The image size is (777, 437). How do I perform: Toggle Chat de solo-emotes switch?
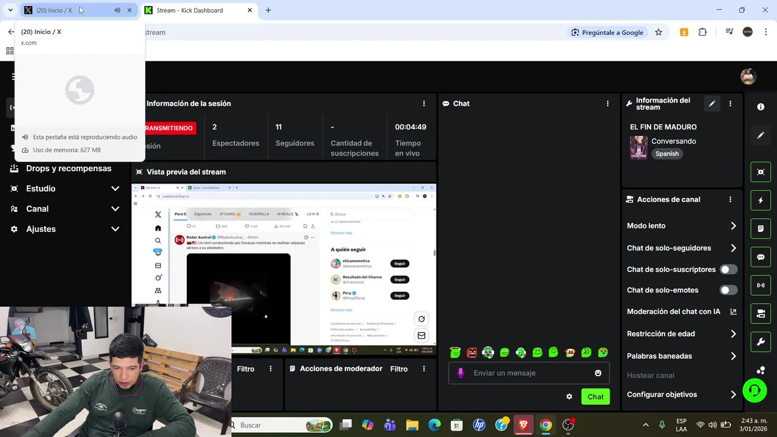[728, 290]
